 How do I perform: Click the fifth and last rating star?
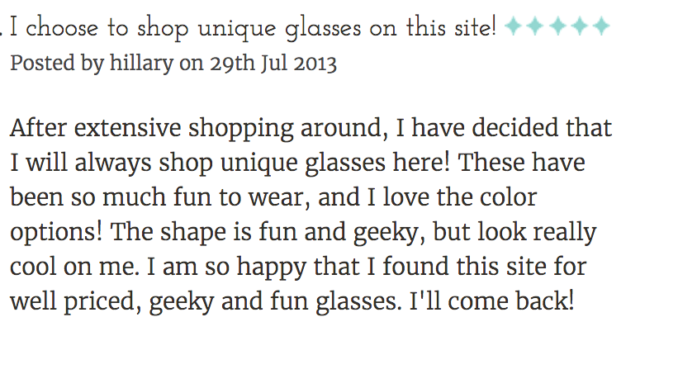601,26
